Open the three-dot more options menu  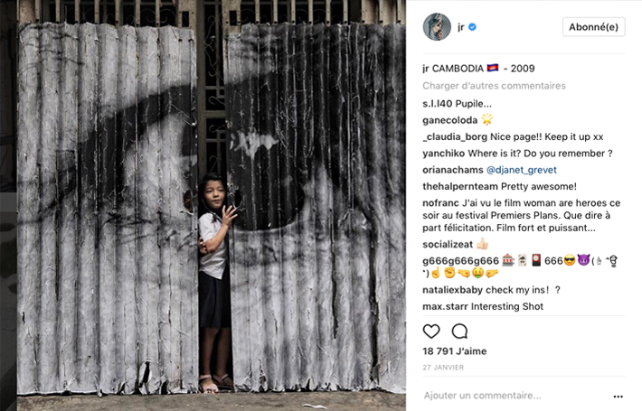[x=618, y=397]
